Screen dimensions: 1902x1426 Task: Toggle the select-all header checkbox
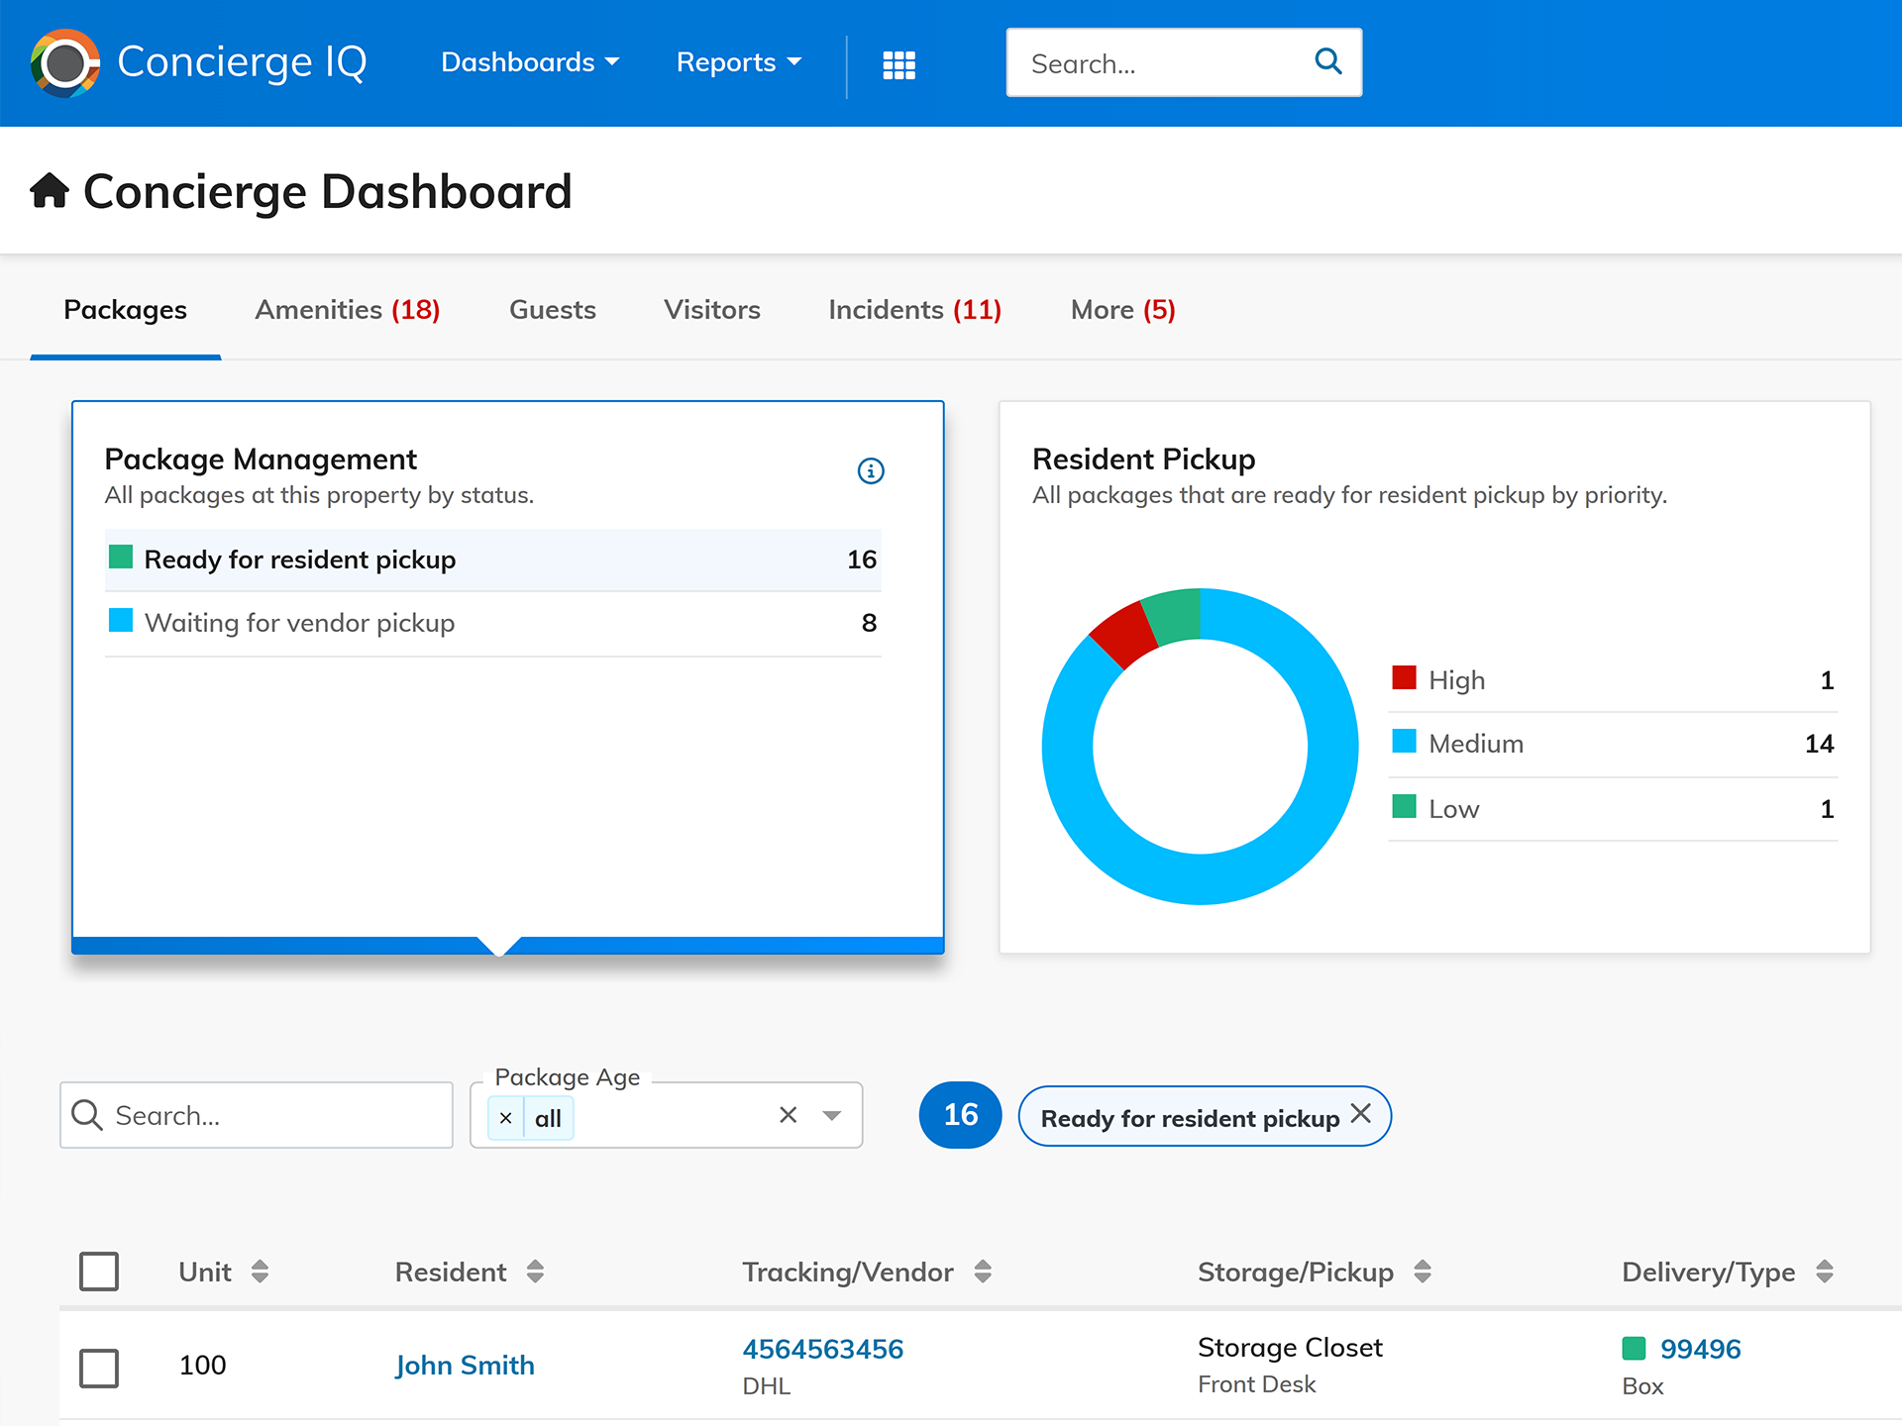(99, 1272)
